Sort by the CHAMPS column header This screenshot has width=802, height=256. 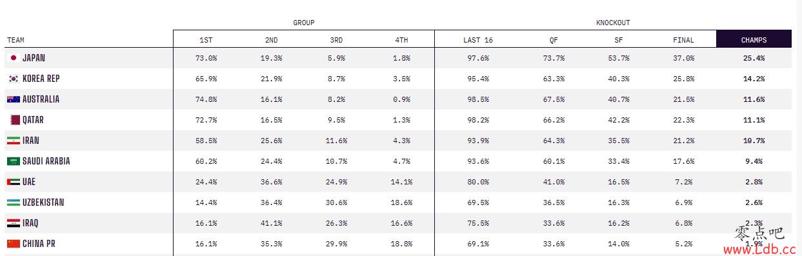(x=754, y=39)
